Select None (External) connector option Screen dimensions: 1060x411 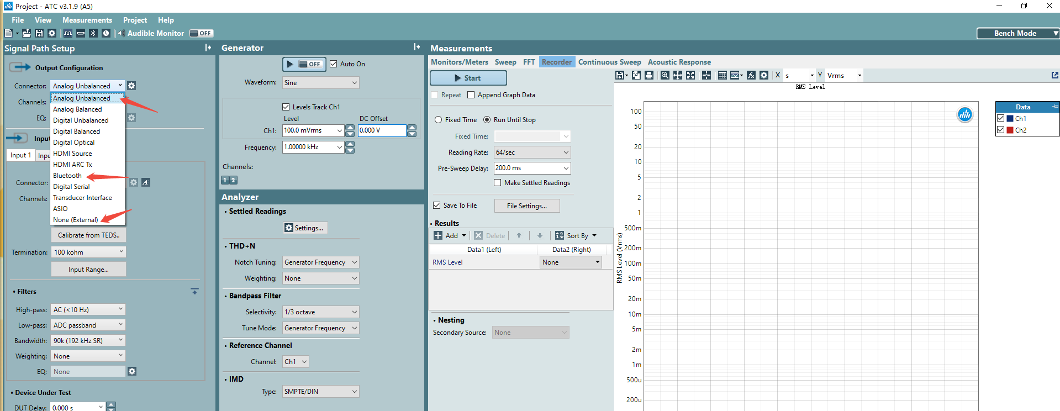pos(76,220)
